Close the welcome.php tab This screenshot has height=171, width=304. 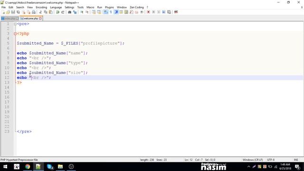click(x=40, y=19)
